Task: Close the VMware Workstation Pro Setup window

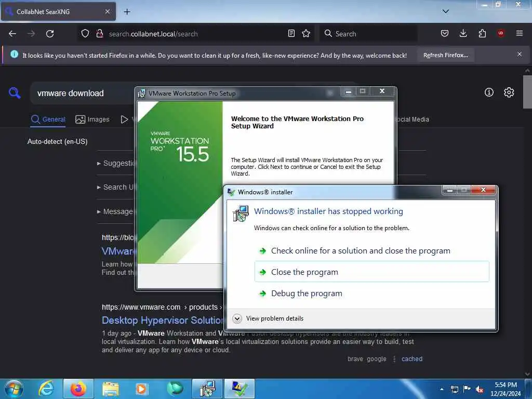Action: point(382,91)
